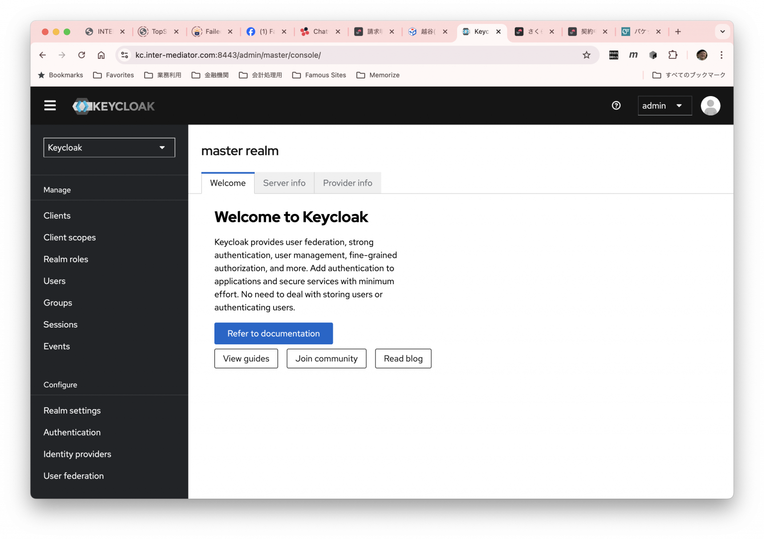Bookmark the page with the star icon
764x539 pixels.
pos(587,55)
